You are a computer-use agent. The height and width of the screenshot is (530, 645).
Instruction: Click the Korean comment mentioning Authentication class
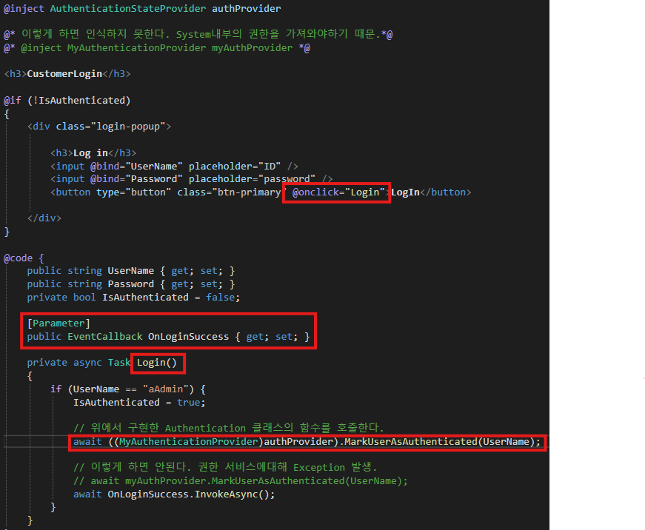pos(228,428)
